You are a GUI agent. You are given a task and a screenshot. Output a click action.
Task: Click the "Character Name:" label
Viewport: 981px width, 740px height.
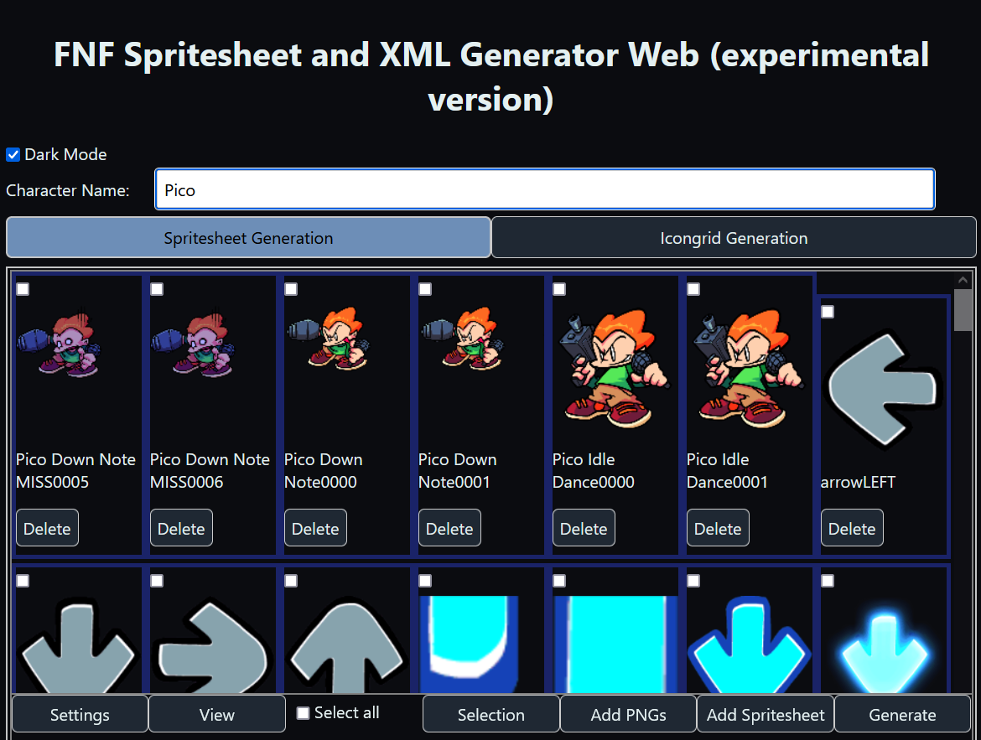tap(68, 190)
